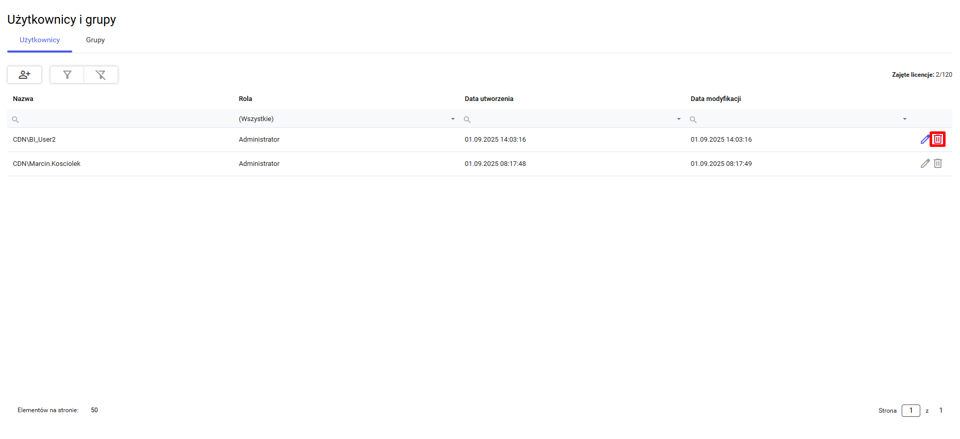Edit user CDN\BI_User2 with pencil icon
The image size is (960, 439).
point(924,140)
